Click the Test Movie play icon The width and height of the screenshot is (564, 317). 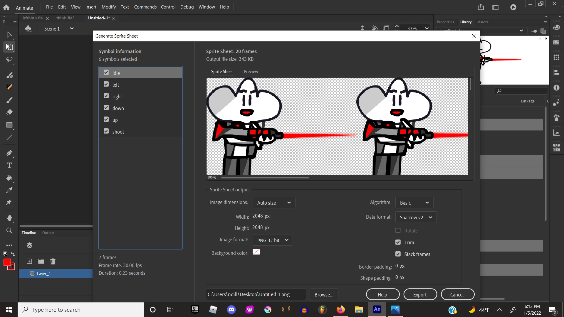(513, 7)
